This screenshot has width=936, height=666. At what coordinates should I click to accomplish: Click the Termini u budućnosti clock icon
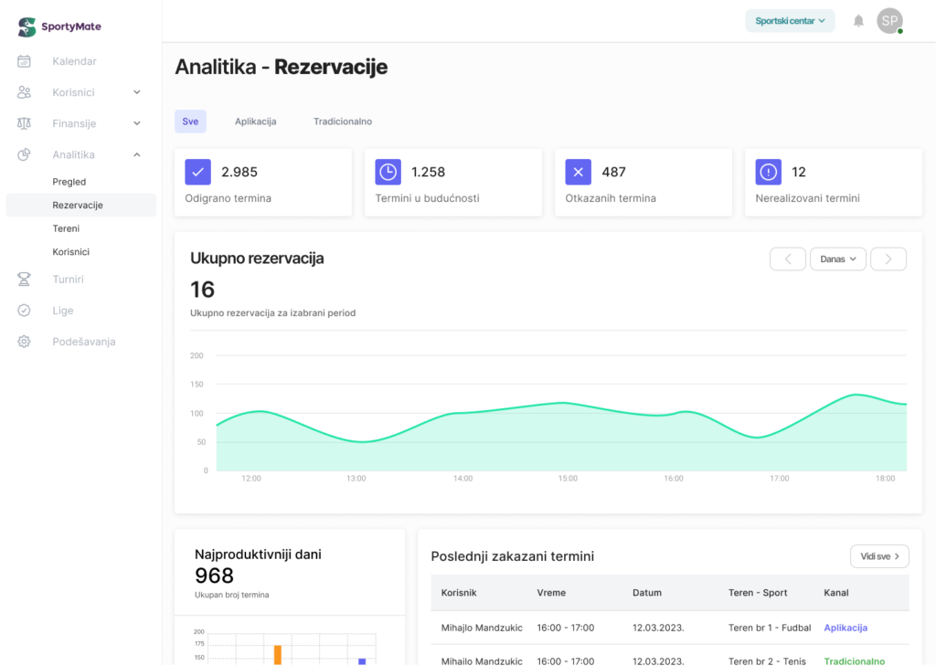(x=388, y=172)
